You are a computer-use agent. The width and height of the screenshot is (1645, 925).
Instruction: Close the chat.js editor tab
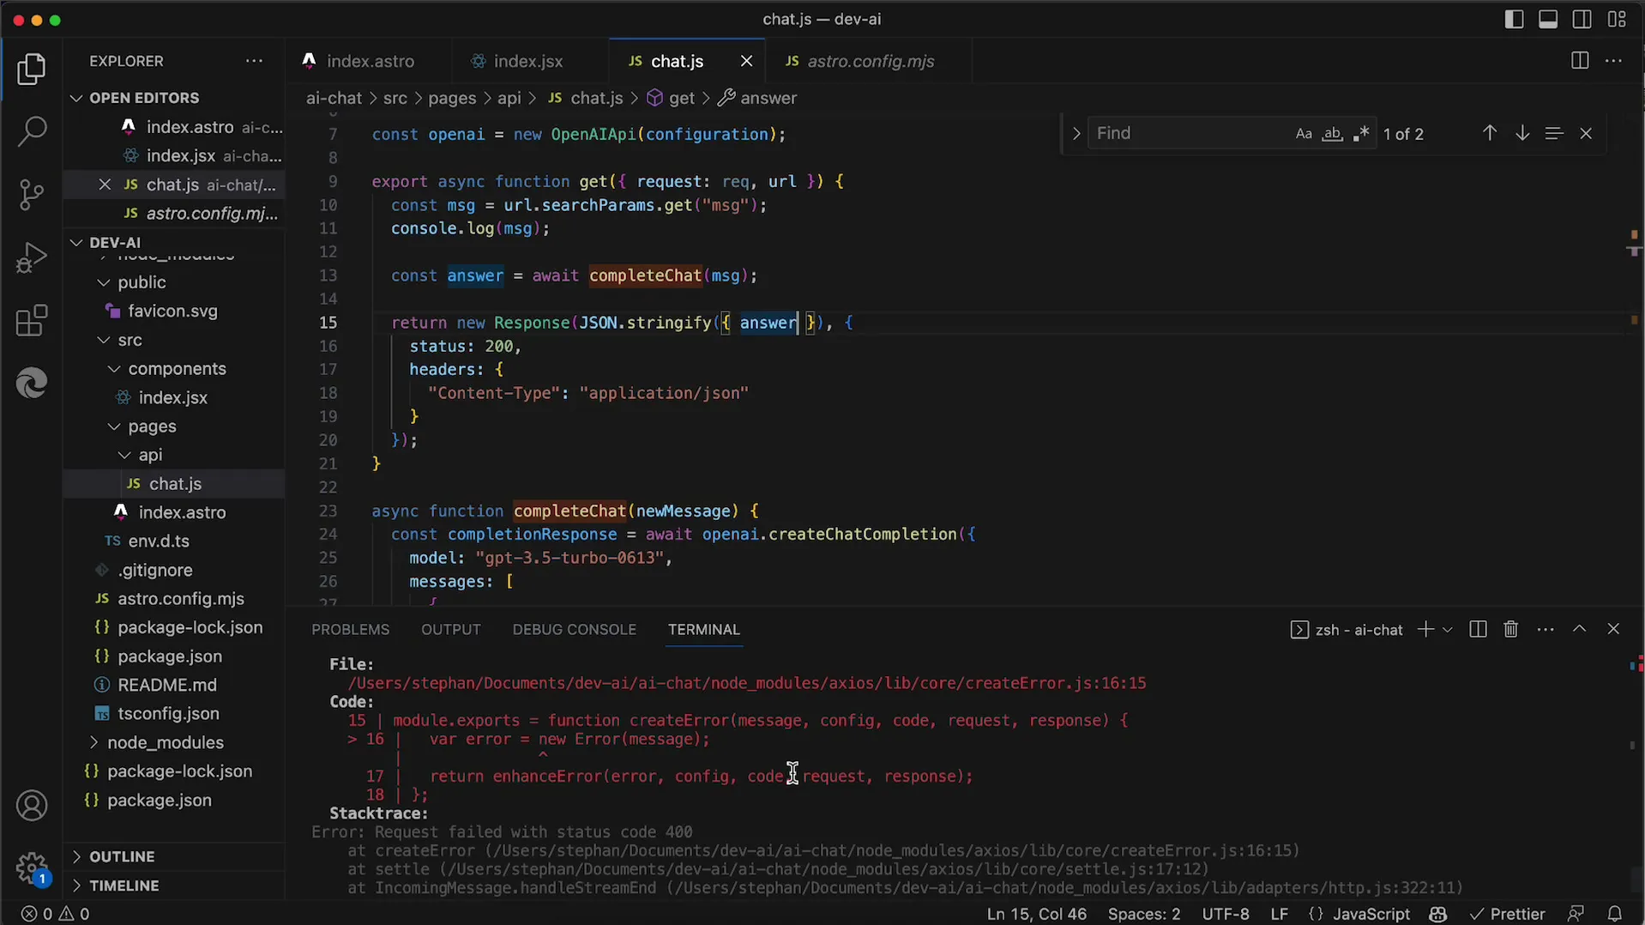[x=746, y=61]
